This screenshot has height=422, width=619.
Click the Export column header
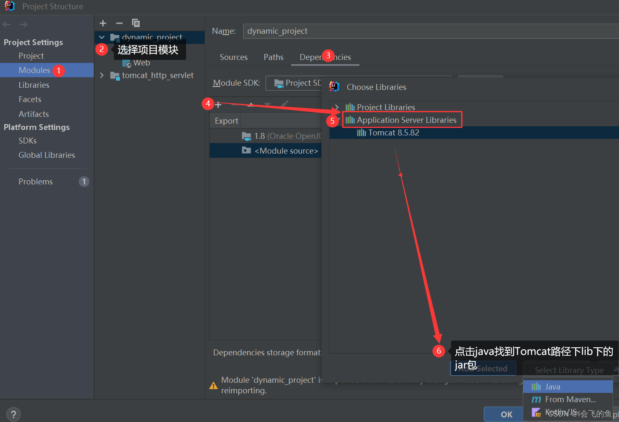click(x=227, y=121)
